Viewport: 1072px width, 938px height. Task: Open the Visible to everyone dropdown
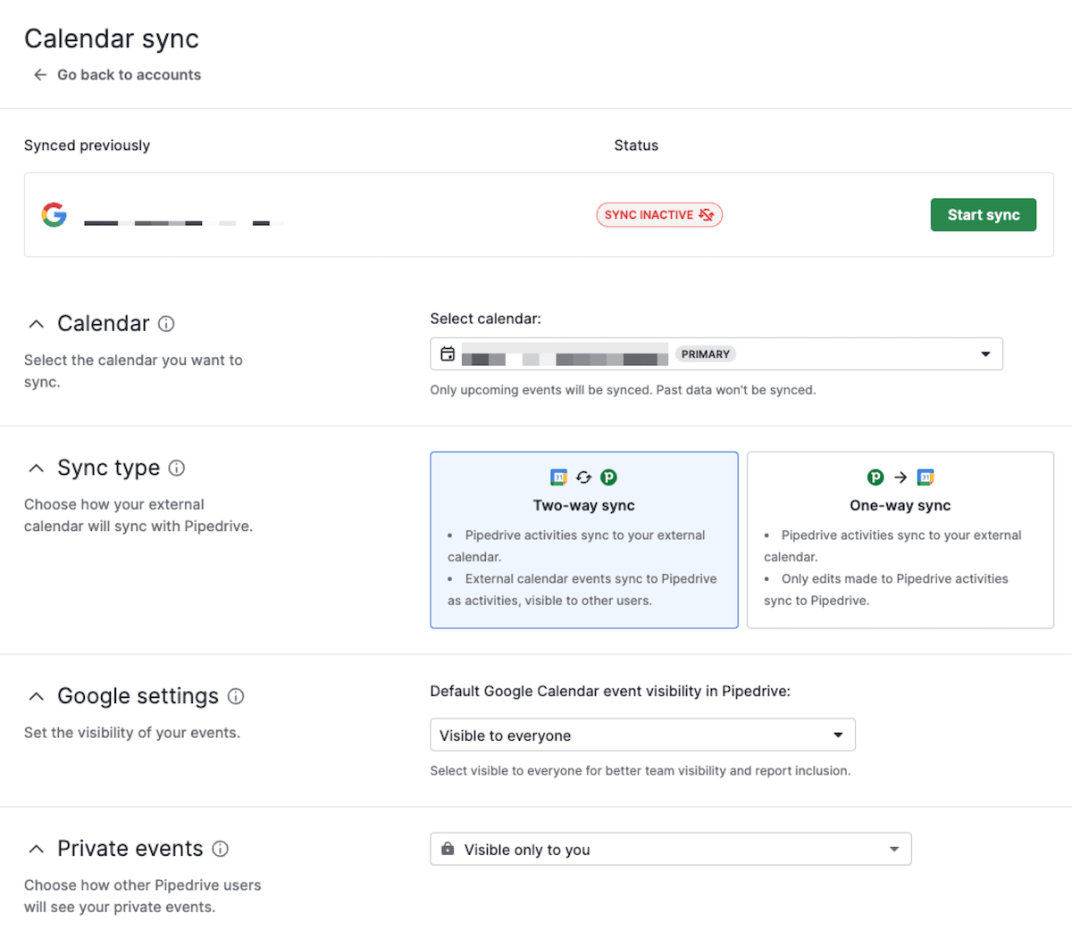click(642, 735)
